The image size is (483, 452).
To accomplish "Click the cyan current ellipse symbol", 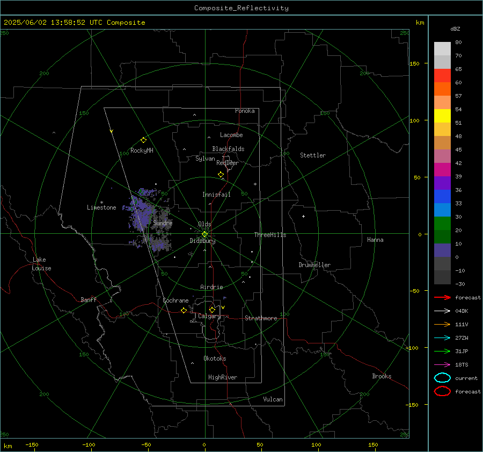I will (442, 378).
